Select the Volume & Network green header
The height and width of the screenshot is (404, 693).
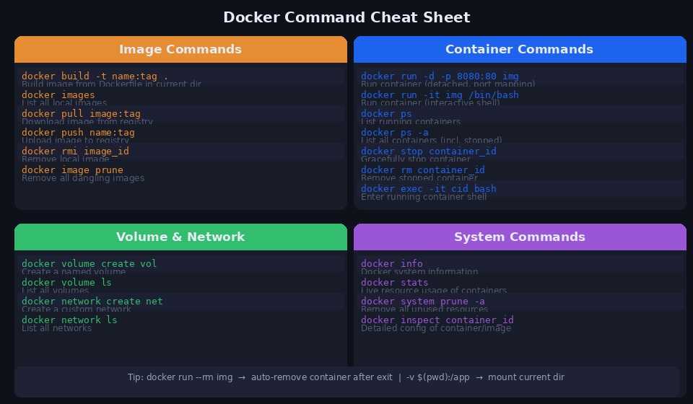coord(180,237)
